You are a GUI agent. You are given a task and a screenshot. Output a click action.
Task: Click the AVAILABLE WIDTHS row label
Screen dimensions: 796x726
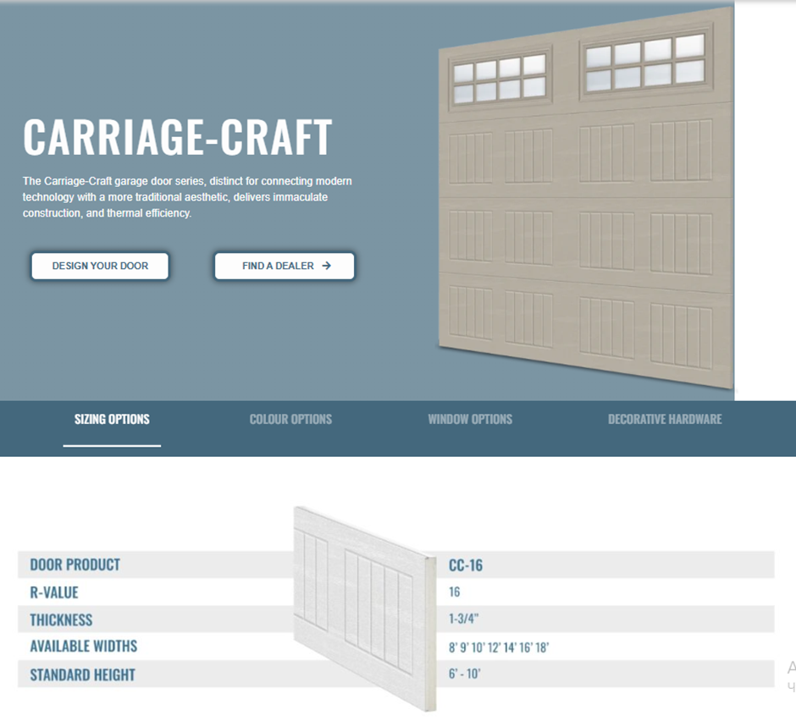tap(84, 646)
